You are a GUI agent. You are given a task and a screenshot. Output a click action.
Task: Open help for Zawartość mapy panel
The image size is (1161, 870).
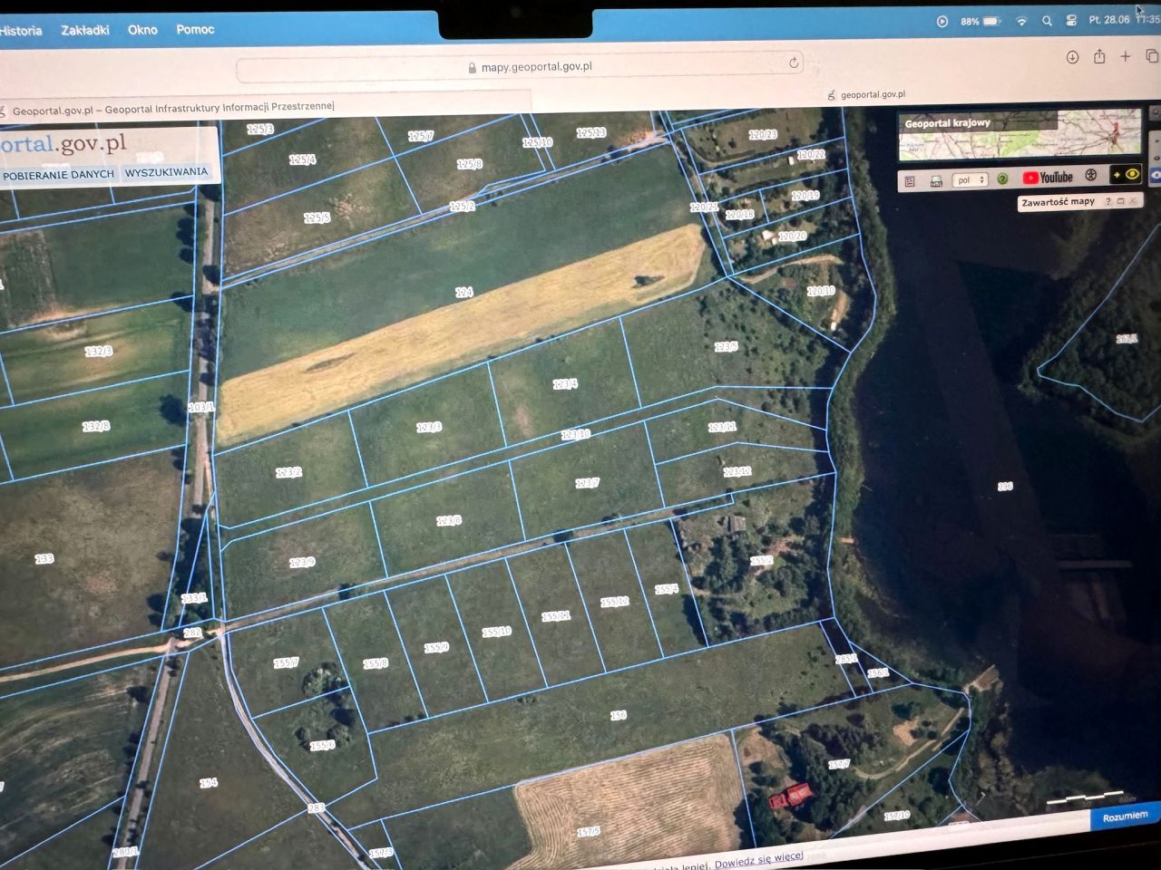click(1108, 201)
